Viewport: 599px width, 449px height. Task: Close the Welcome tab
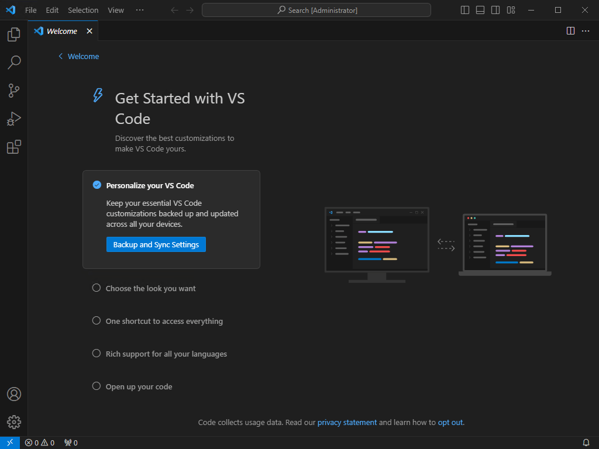(x=89, y=31)
